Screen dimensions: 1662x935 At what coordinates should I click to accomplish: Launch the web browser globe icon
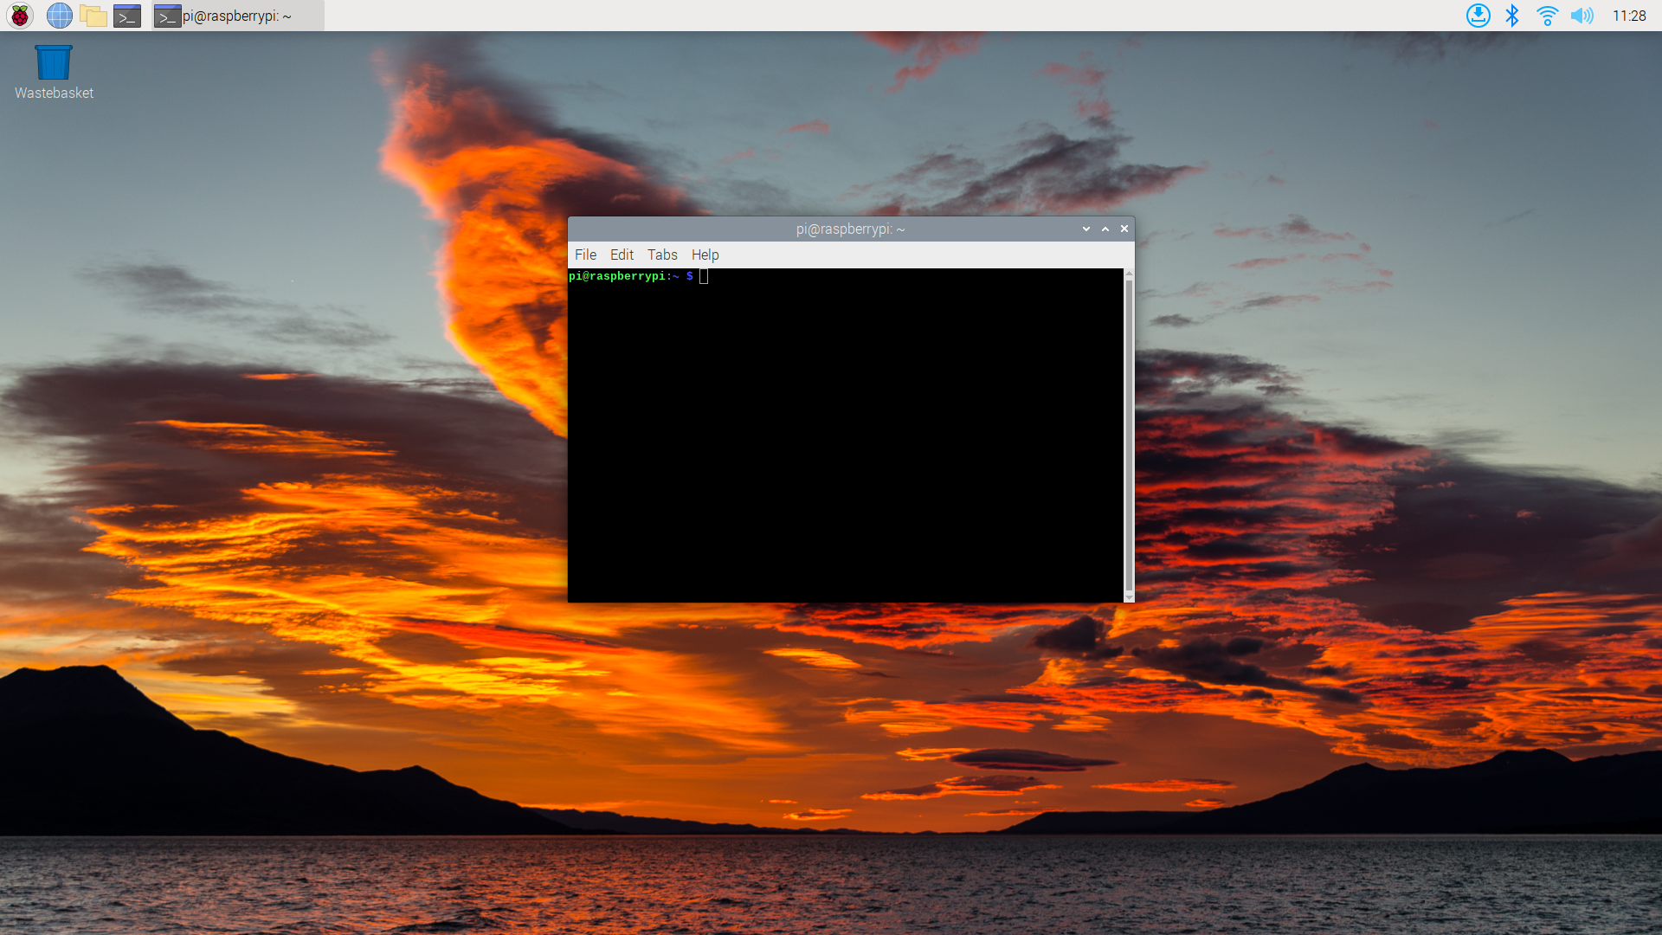tap(59, 16)
